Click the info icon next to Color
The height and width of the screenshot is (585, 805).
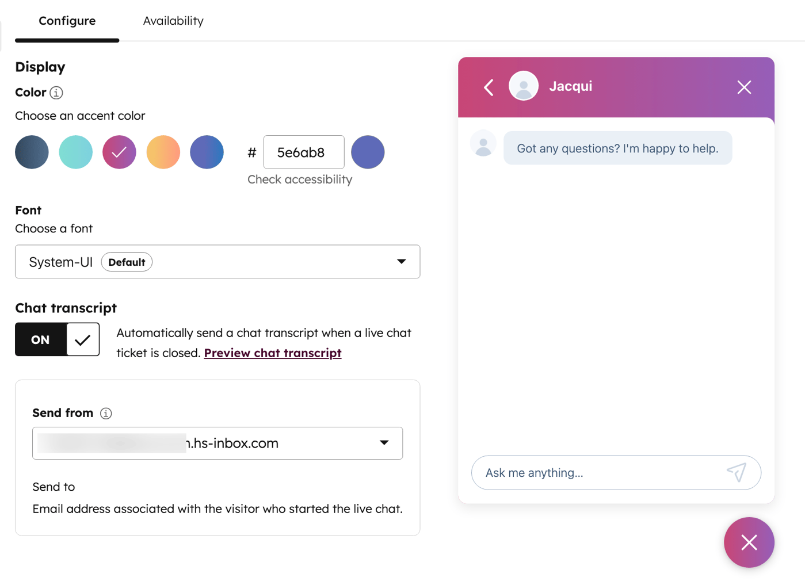(x=55, y=93)
